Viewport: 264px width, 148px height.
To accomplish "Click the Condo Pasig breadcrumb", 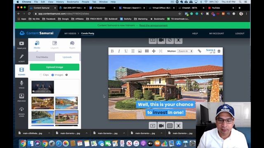I will 87,33.
